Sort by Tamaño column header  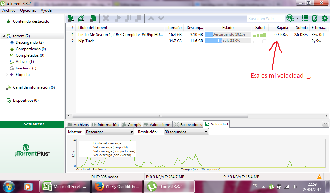174,28
